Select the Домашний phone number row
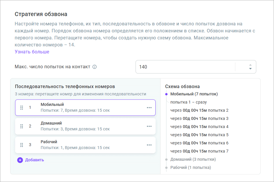The width and height of the screenshot is (274, 182). [x=87, y=126]
